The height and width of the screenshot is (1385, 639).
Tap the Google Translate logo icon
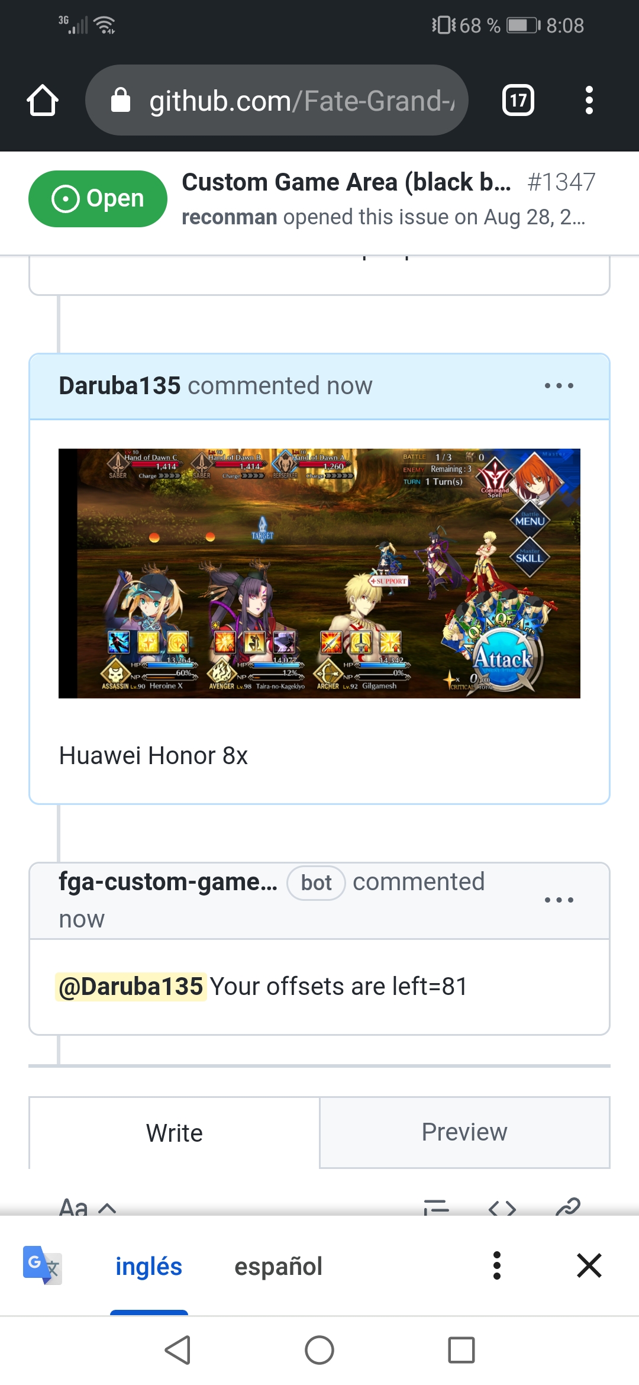42,1265
